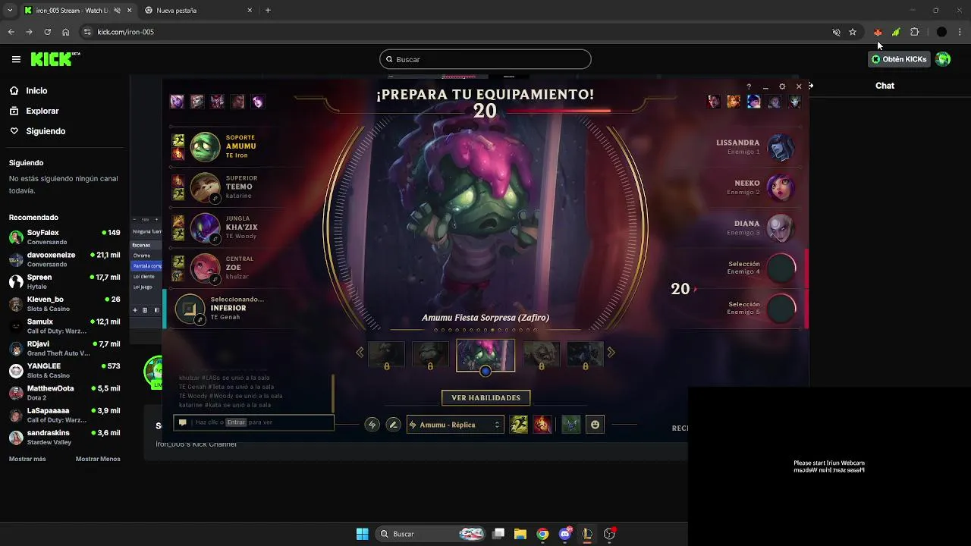971x546 pixels.
Task: Collapse the Chat panel arrow
Action: pos(811,86)
